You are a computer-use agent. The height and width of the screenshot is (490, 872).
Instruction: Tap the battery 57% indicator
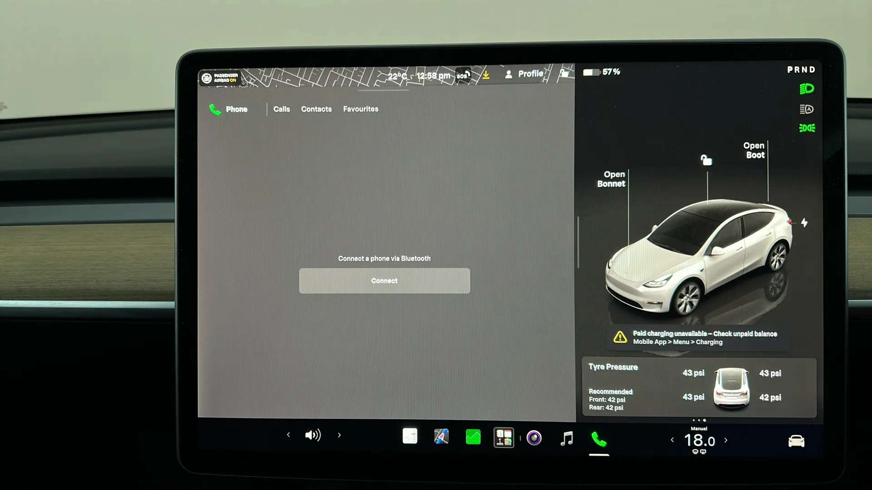(601, 72)
